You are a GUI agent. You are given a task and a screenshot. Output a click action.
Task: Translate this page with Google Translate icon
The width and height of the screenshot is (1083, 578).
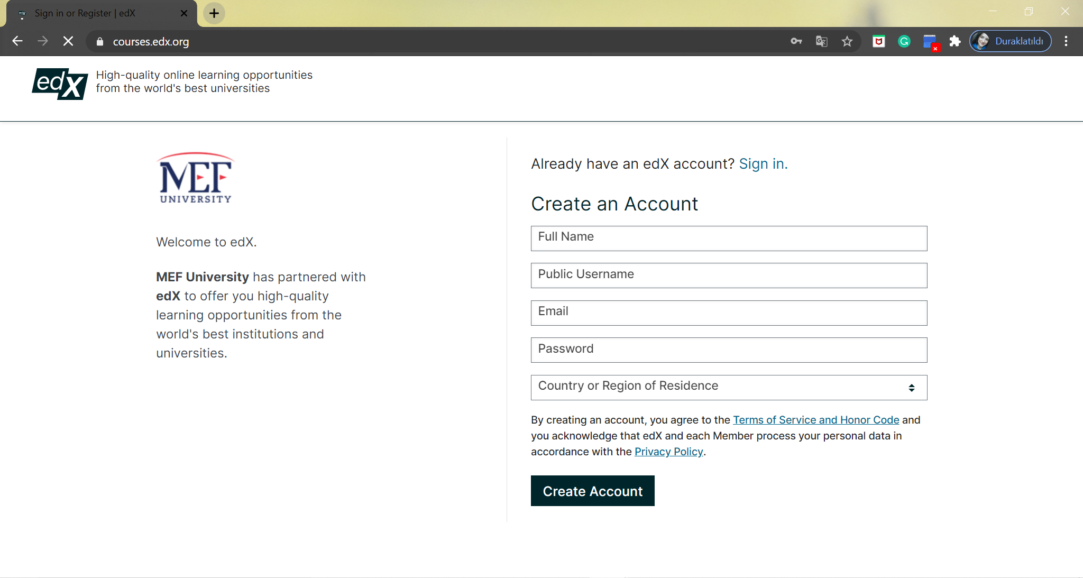click(822, 41)
